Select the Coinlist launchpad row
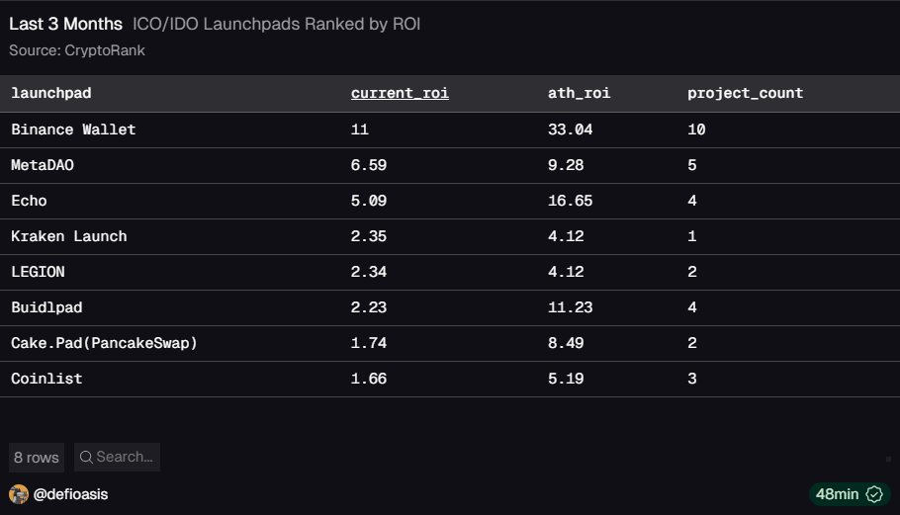Screen dimensions: 900x515 [46, 379]
